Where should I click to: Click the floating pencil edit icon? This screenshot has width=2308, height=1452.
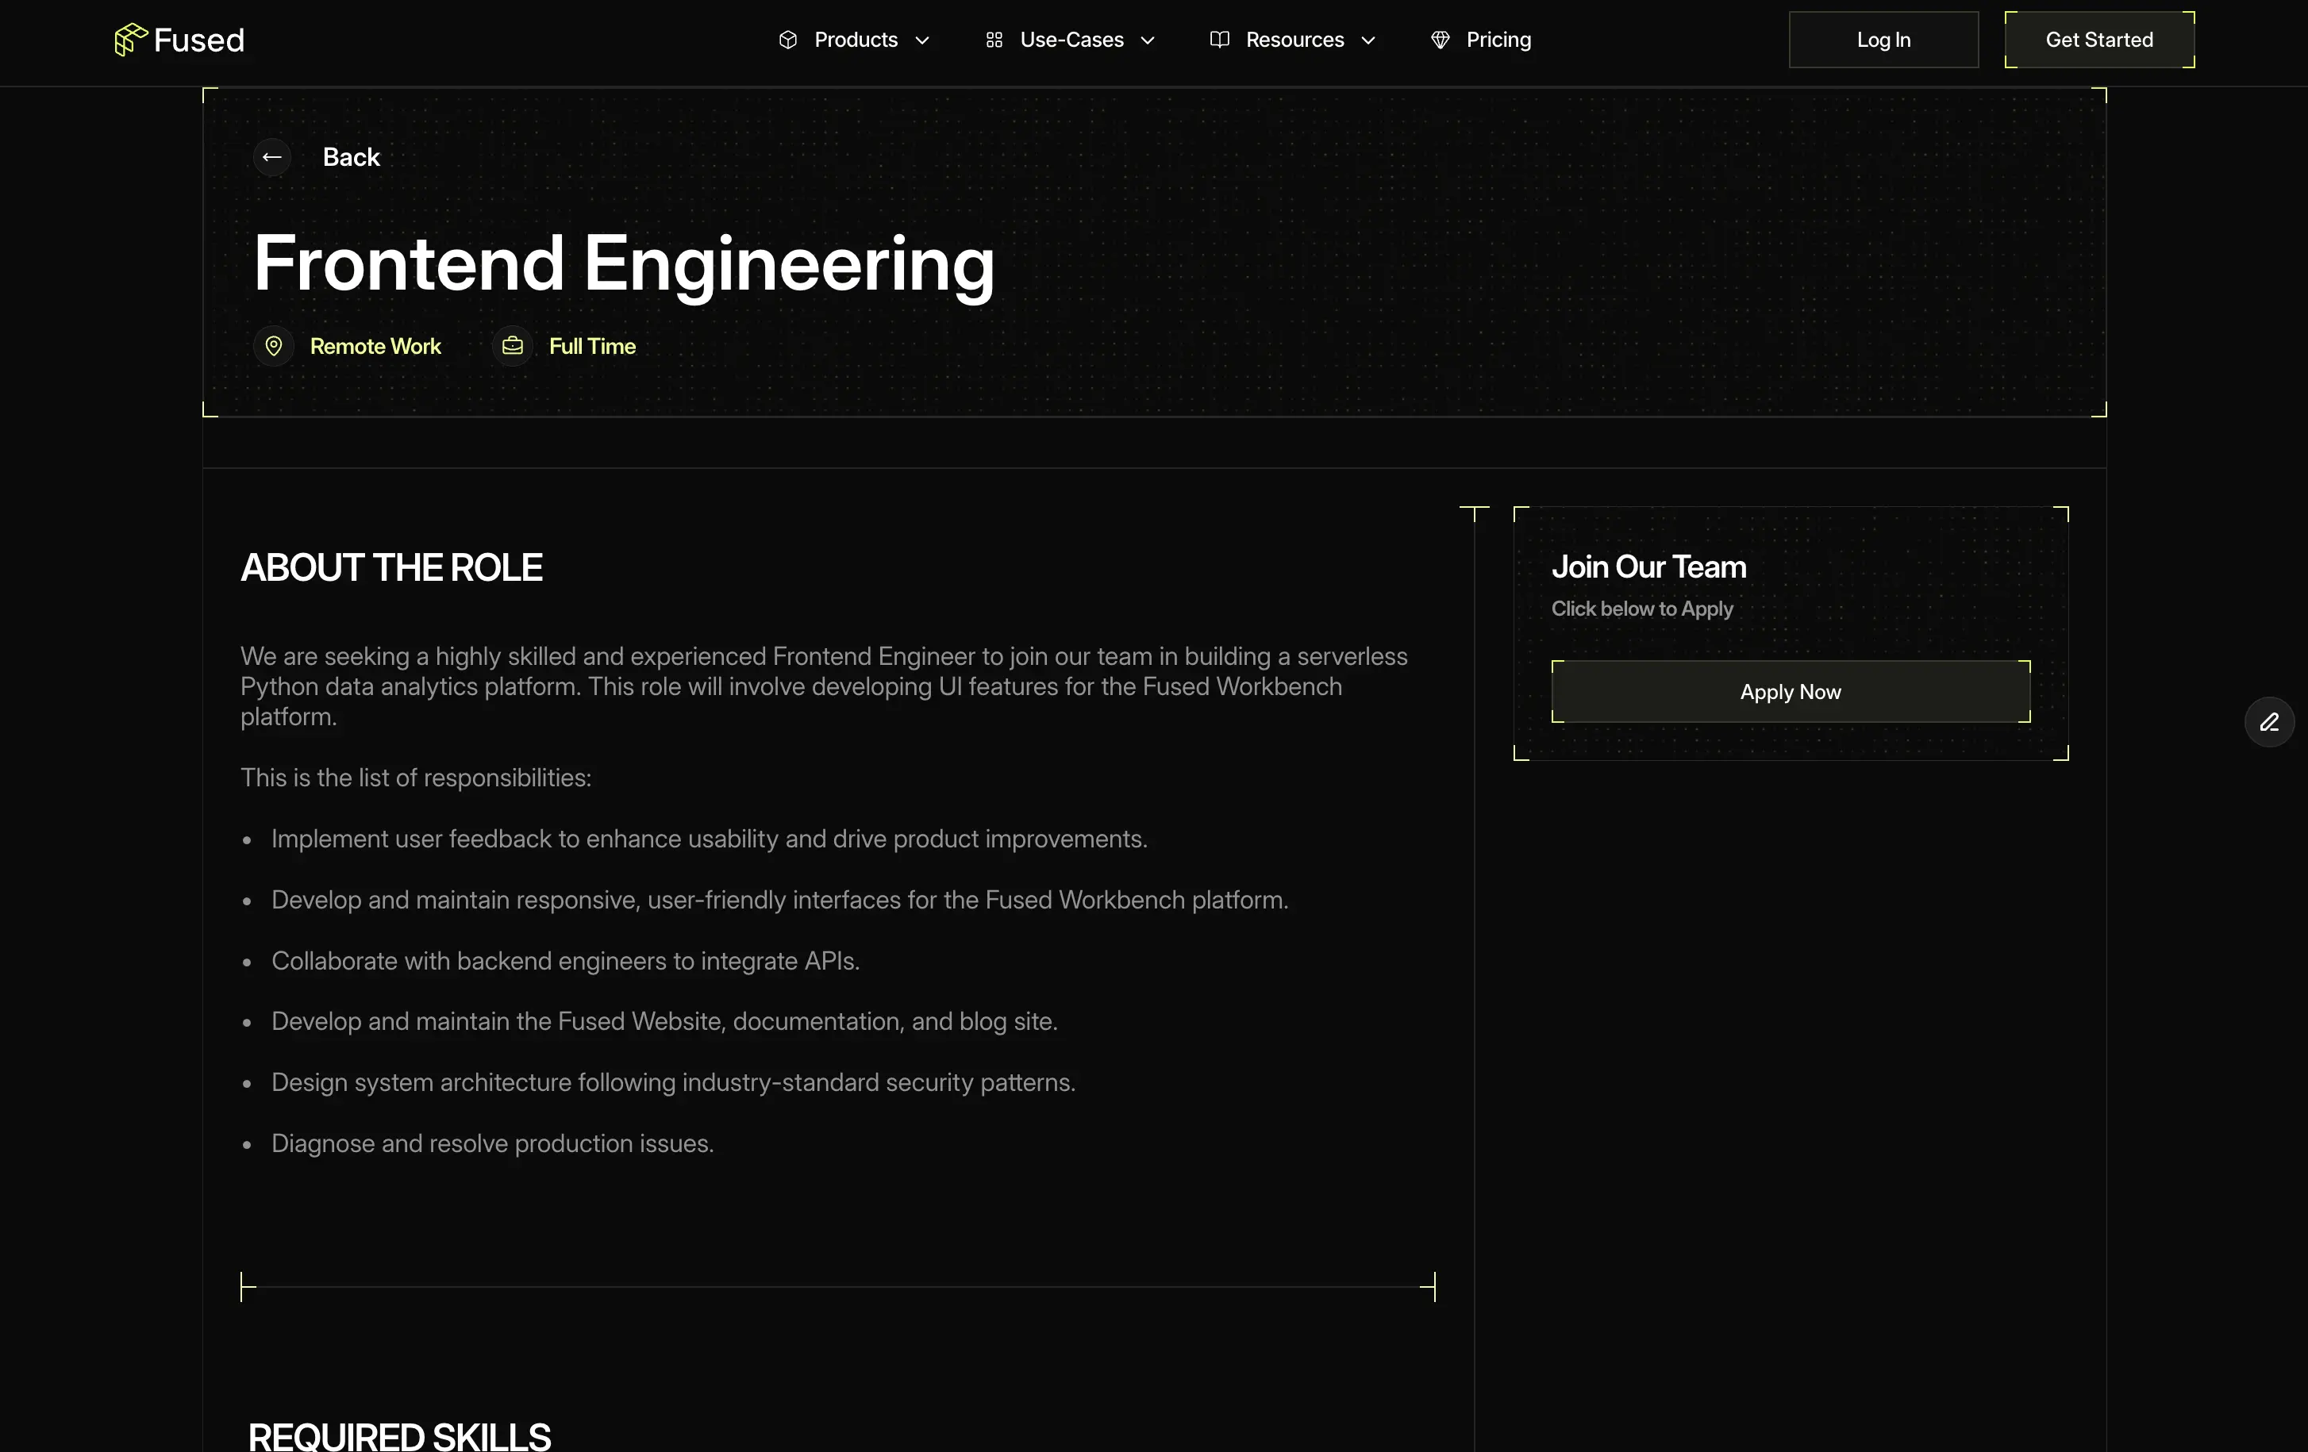2268,722
